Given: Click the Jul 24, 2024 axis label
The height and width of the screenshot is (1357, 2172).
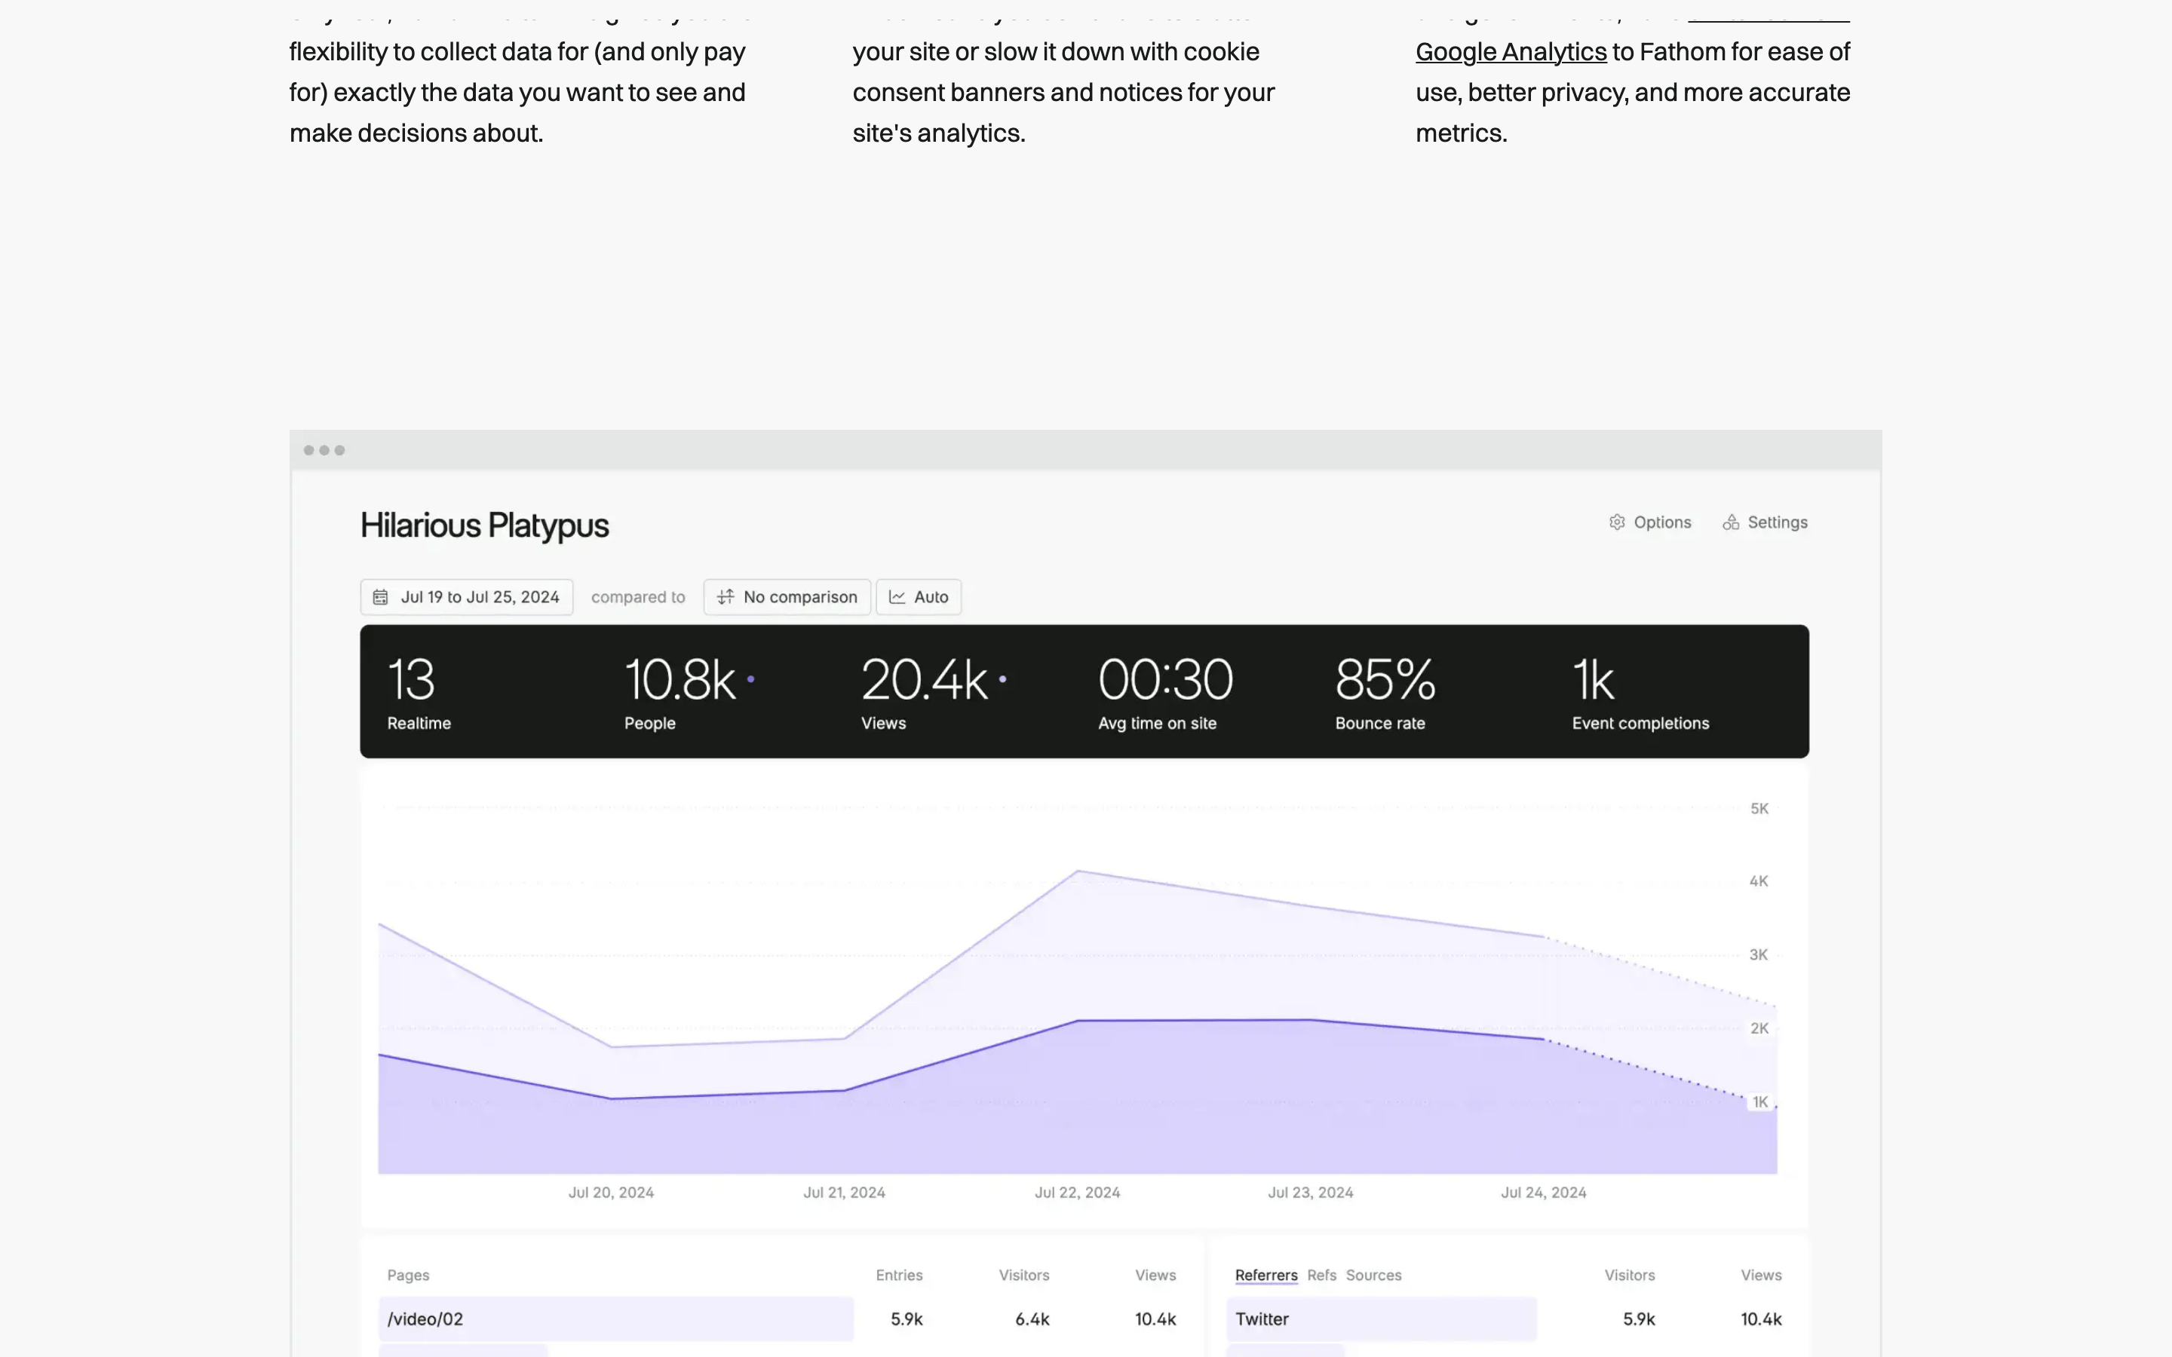Looking at the screenshot, I should click(x=1544, y=1193).
